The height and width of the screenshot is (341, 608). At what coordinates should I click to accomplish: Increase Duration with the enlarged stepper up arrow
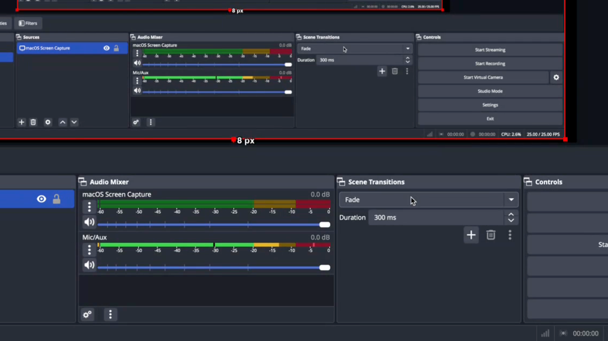(x=511, y=214)
